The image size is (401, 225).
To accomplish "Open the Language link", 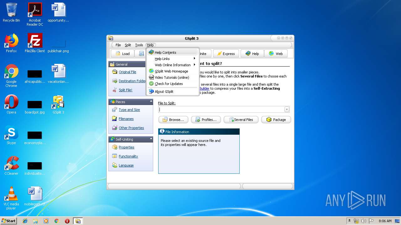I will 126,165.
